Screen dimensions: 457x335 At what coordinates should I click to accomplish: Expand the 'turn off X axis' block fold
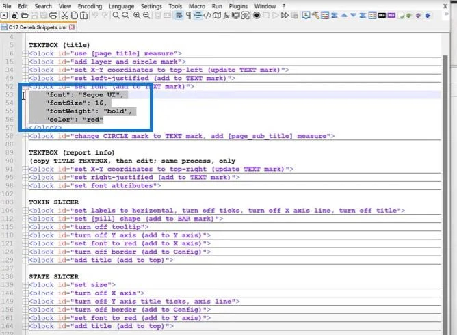click(x=25, y=293)
